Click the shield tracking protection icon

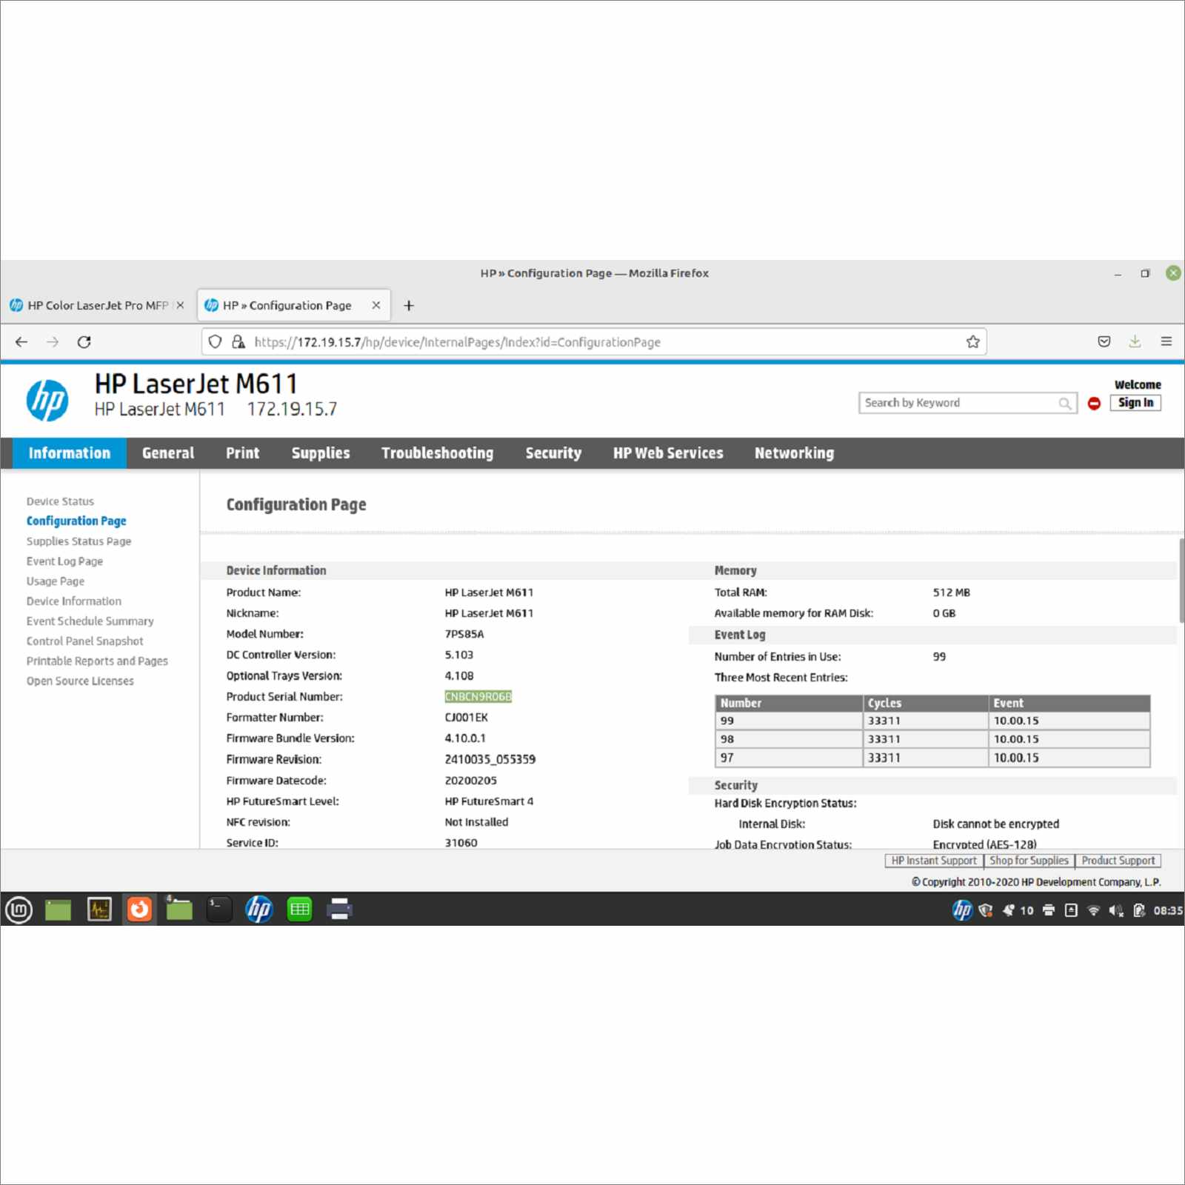click(x=215, y=341)
